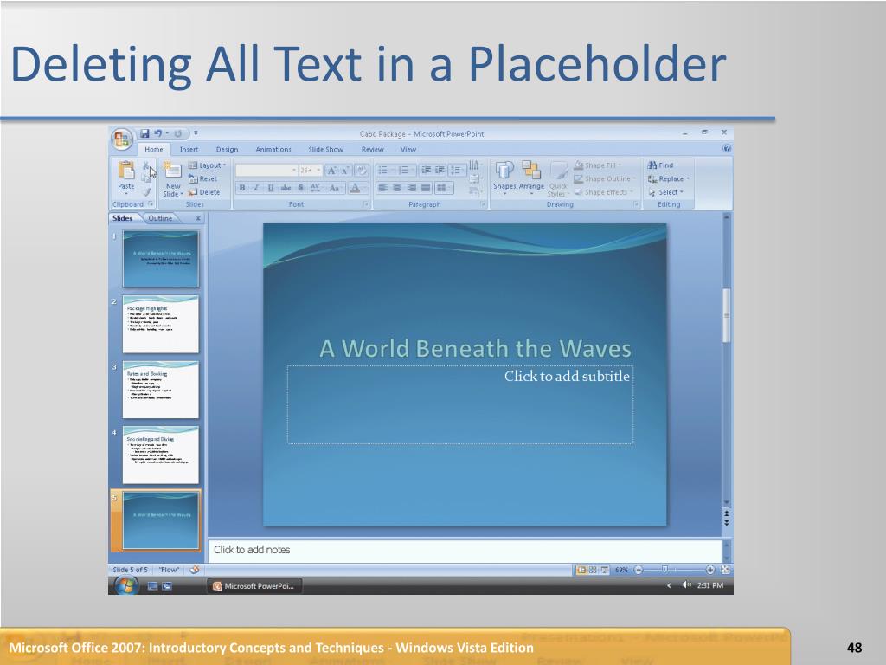Activate the Format Painter brush
The height and width of the screenshot is (665, 886).
pos(145,192)
